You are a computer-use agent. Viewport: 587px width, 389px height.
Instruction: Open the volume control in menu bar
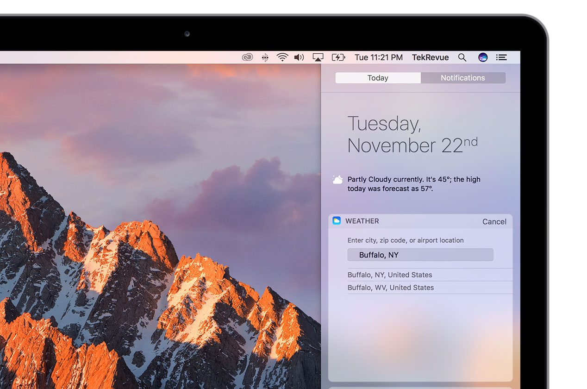tap(299, 57)
